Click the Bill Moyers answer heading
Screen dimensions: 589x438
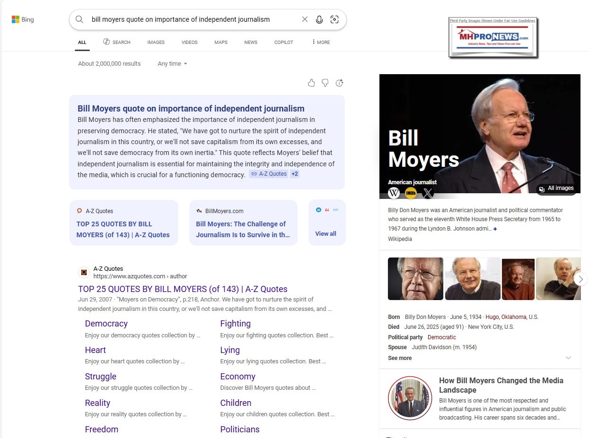pos(191,109)
